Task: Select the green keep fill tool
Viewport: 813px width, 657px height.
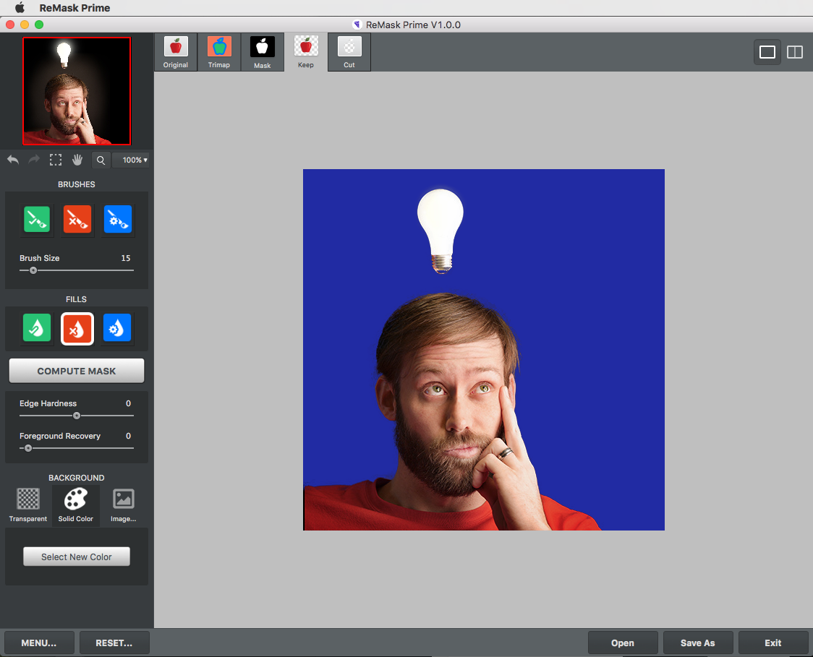Action: pos(37,327)
